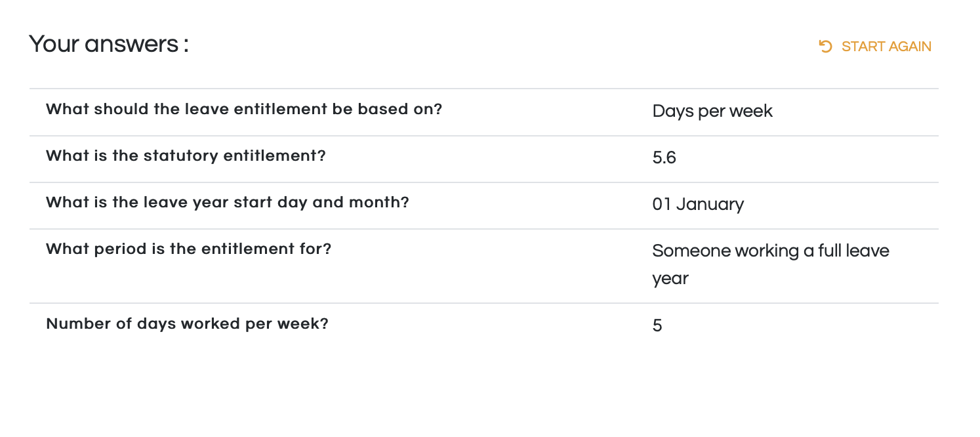Select the days worked value 5

(x=657, y=326)
